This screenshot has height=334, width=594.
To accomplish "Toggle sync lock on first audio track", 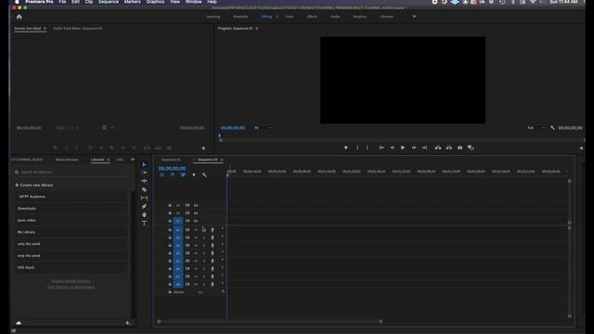I will point(187,230).
